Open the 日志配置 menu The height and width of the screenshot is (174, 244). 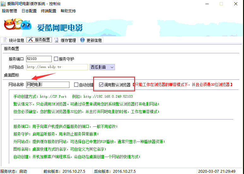[29, 11]
